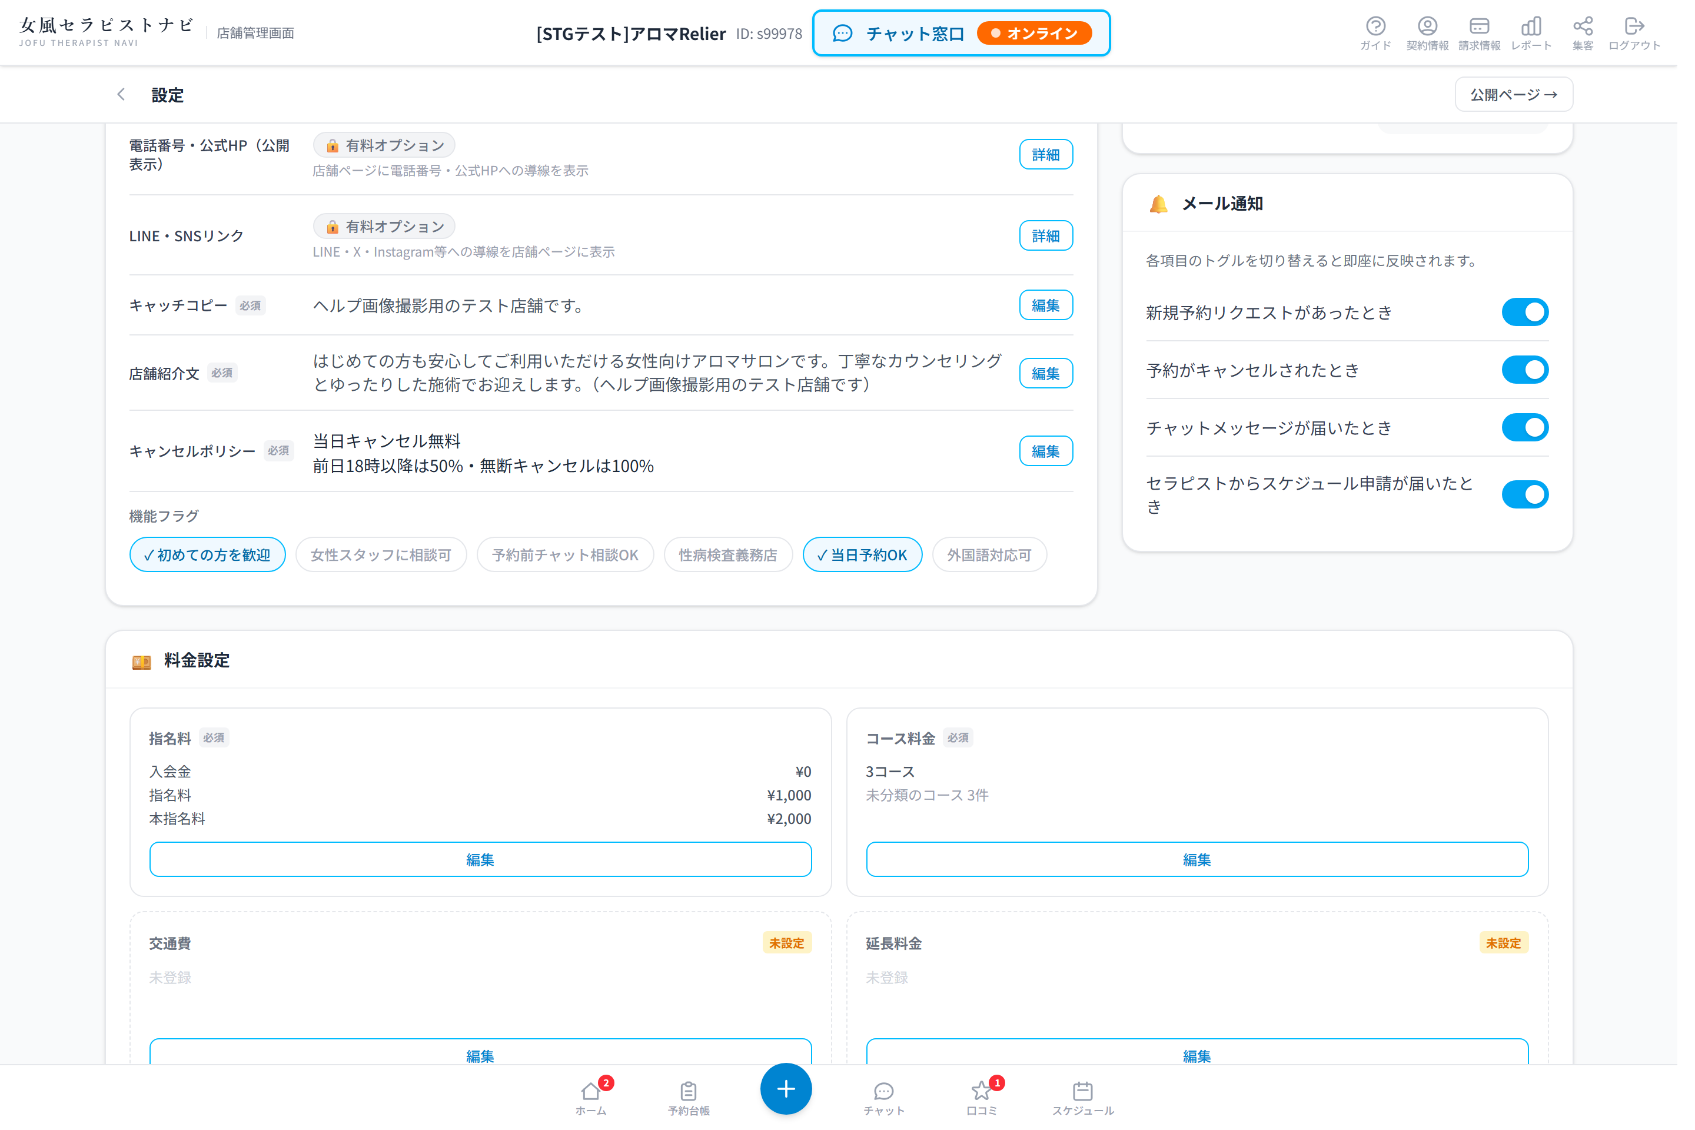Enable the 外国語対応可 flag
The image size is (1695, 1130).
(999, 560)
